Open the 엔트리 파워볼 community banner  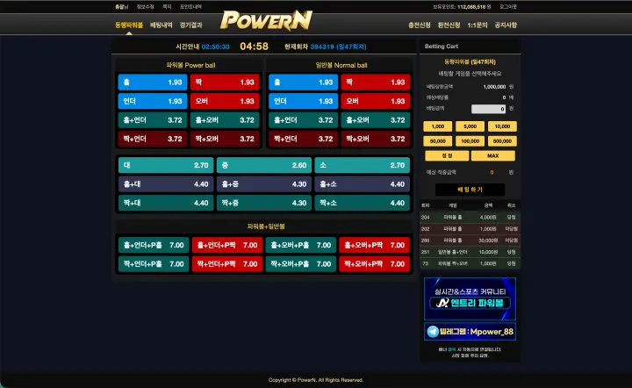click(x=470, y=298)
